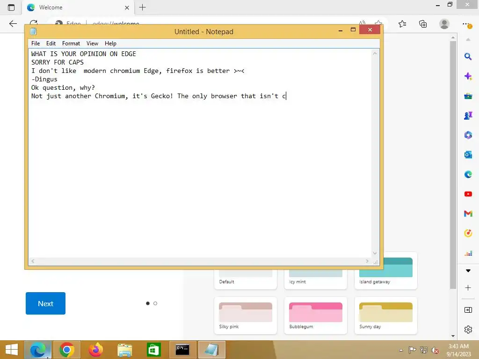Expand more sidebar apps down arrow
The height and width of the screenshot is (359, 479).
(468, 271)
